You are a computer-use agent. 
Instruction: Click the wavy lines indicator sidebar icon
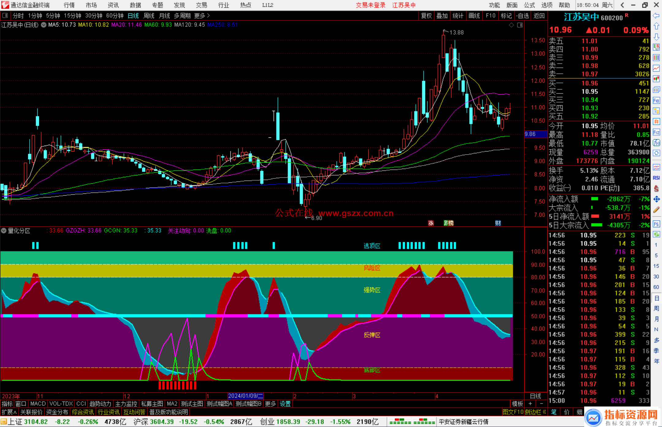click(x=656, y=167)
